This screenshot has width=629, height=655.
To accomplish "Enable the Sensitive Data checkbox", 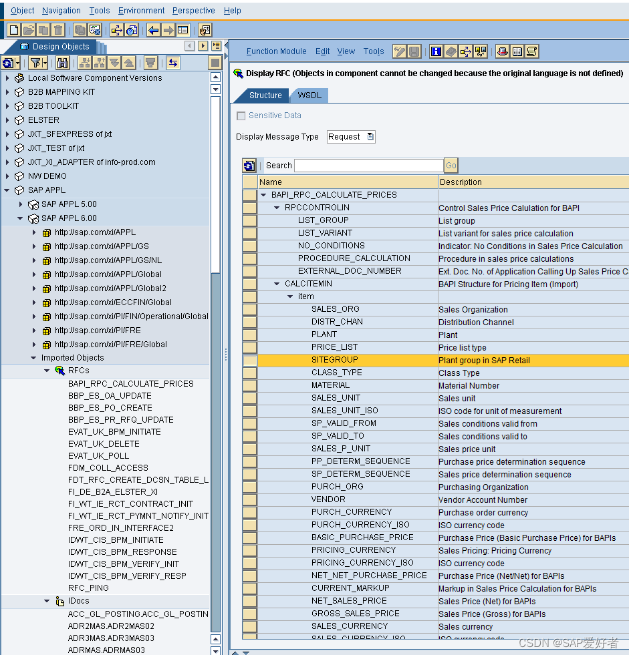I will [x=241, y=116].
